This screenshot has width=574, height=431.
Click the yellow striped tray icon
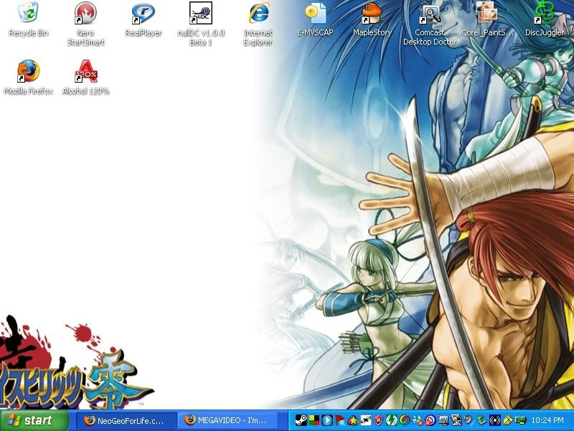[x=508, y=420]
